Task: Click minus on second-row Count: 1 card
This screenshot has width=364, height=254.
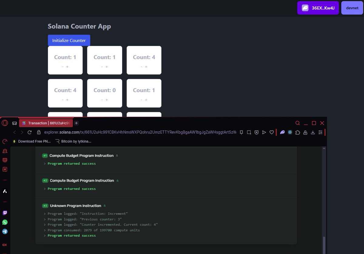Action: point(141,100)
